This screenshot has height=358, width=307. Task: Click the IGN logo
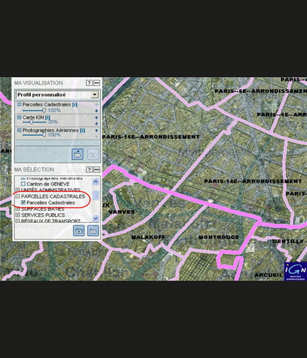tap(296, 271)
